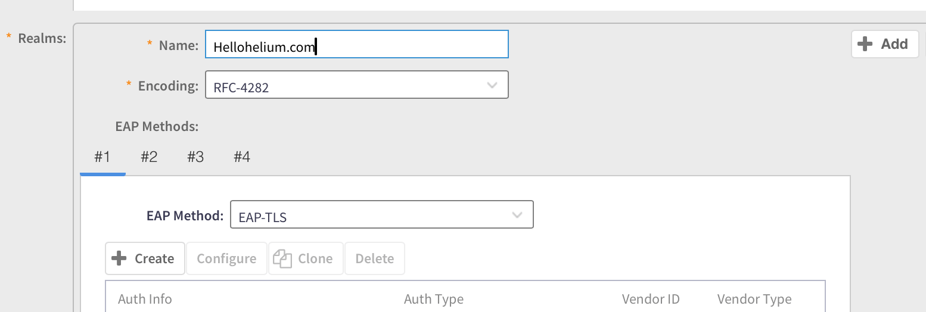Click the Auth Type column header
The width and height of the screenshot is (926, 312).
pyautogui.click(x=433, y=299)
